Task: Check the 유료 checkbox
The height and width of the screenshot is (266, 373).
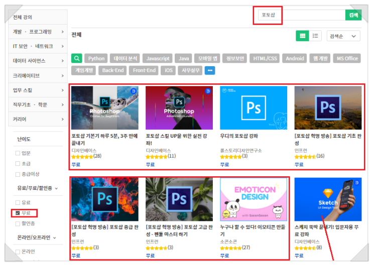Action: click(18, 202)
